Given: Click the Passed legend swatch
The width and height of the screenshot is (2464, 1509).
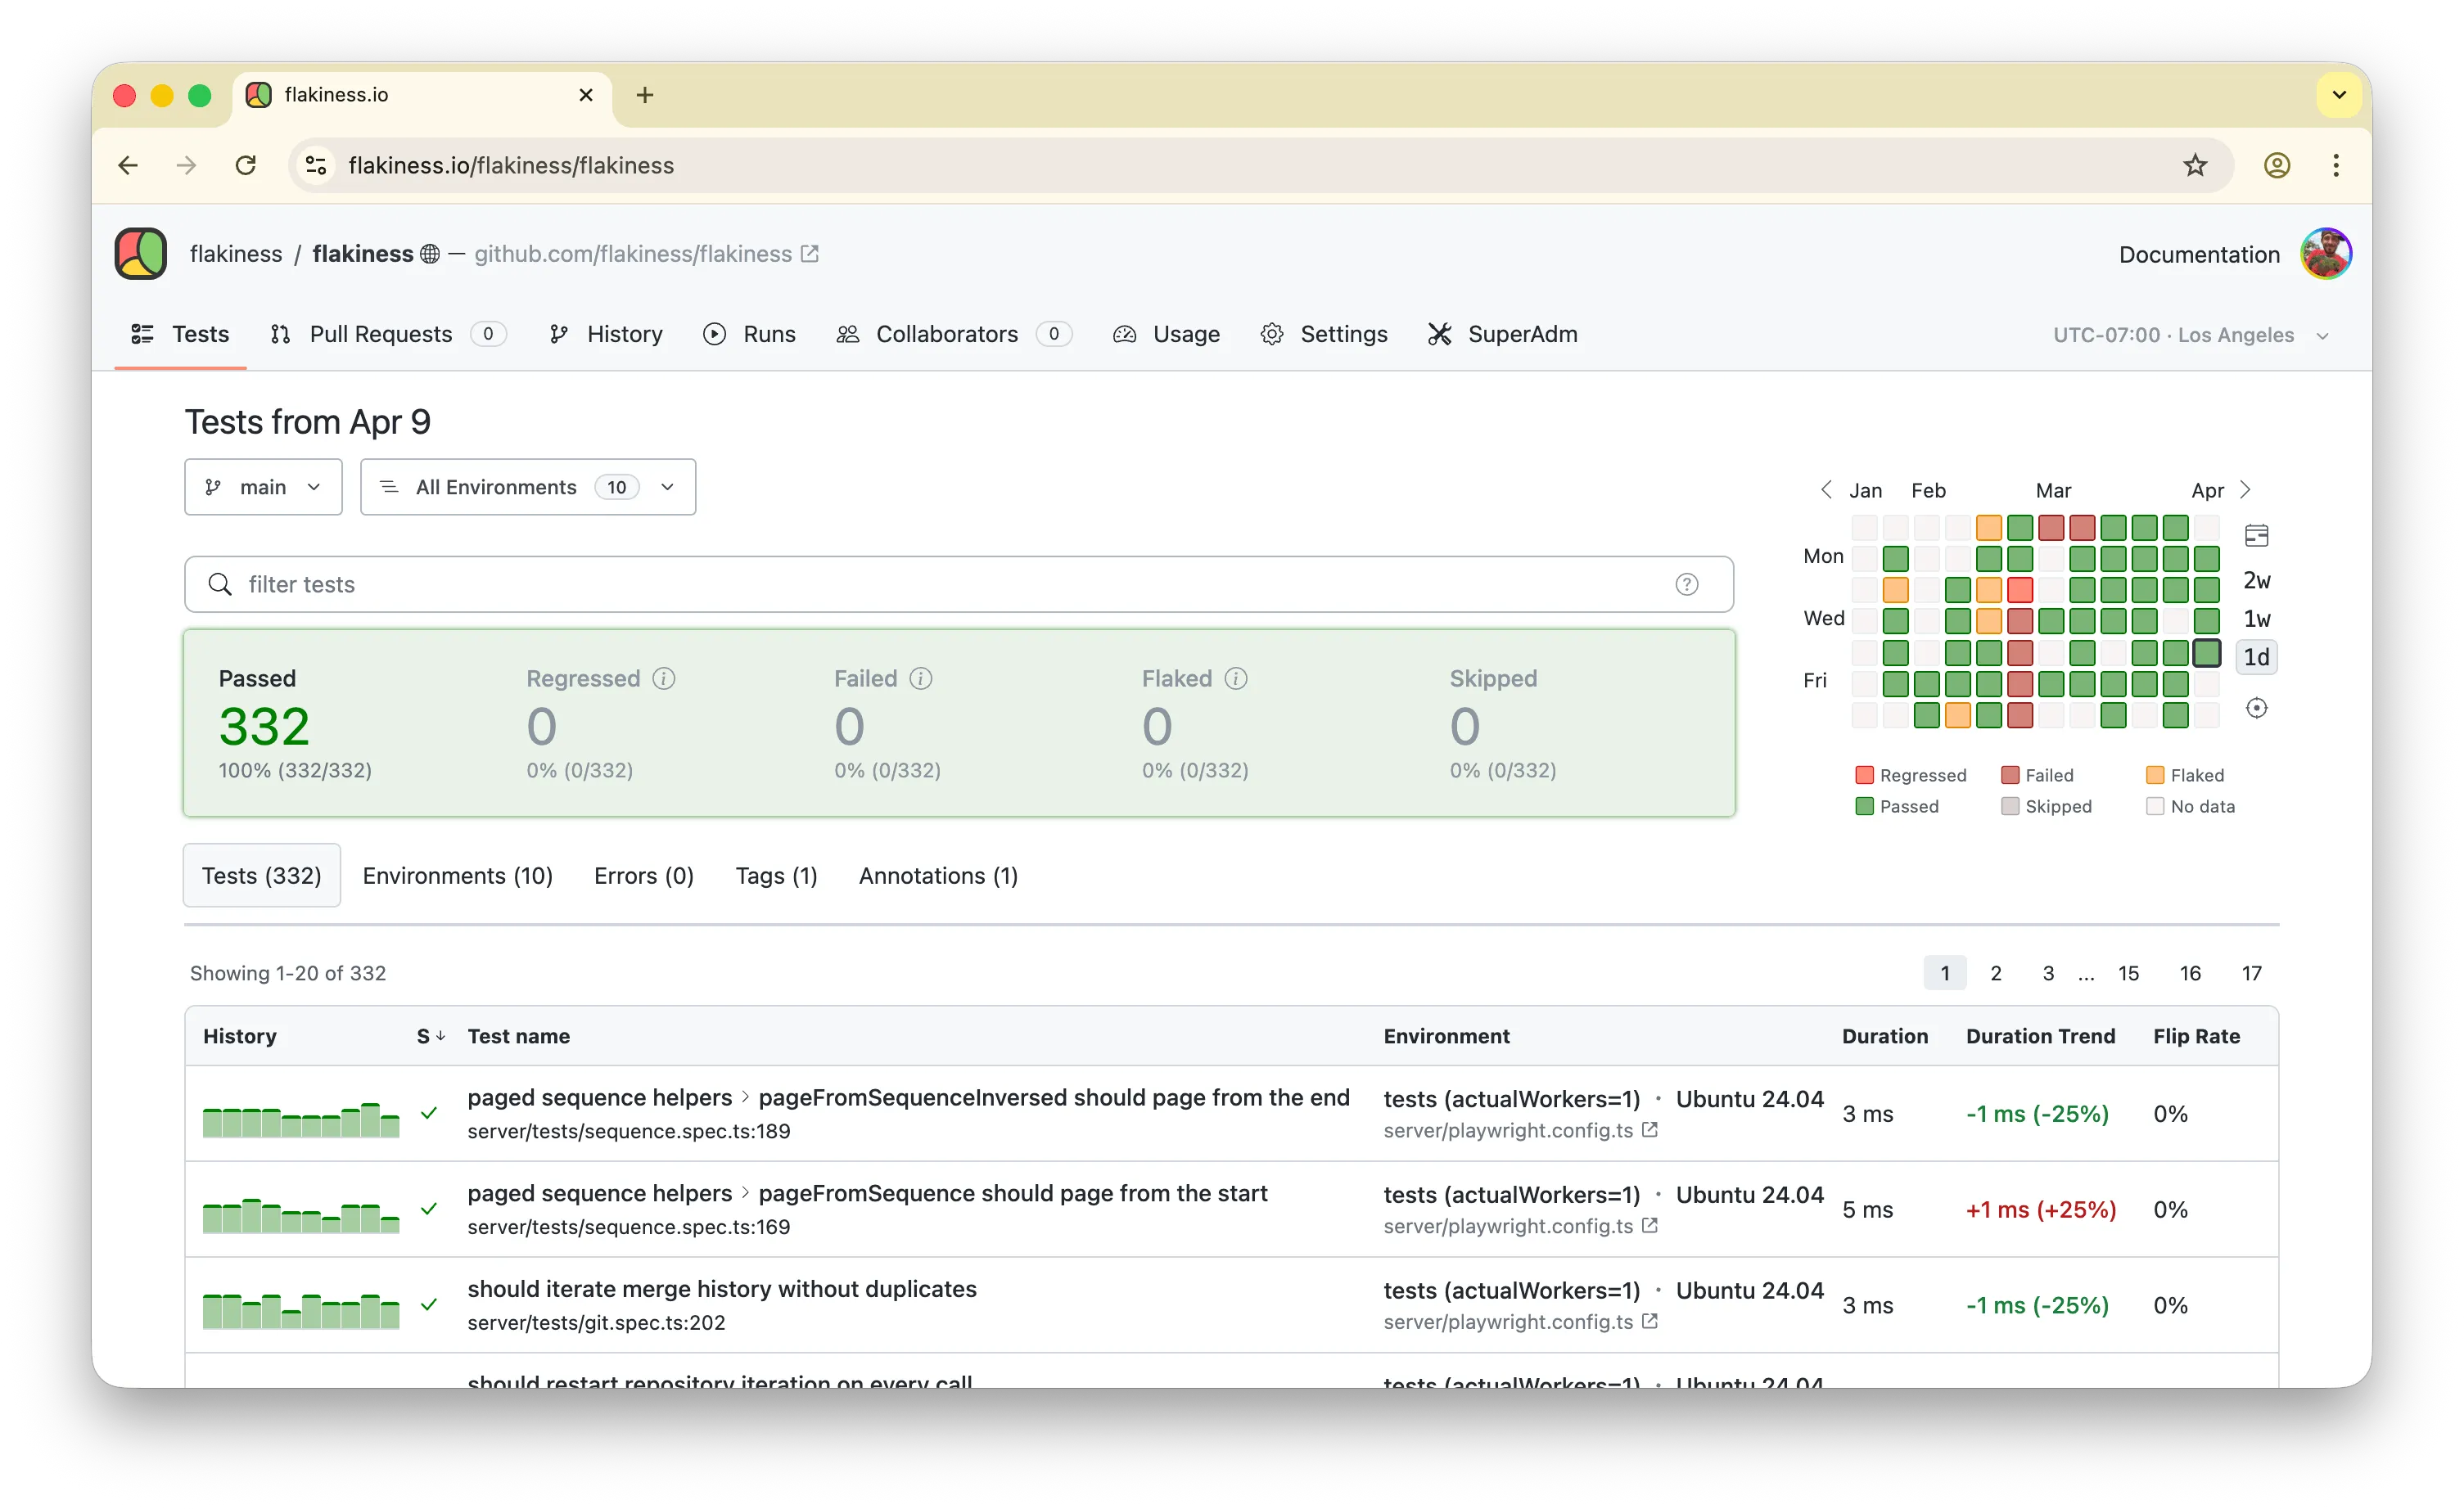Looking at the screenshot, I should pos(1864,805).
